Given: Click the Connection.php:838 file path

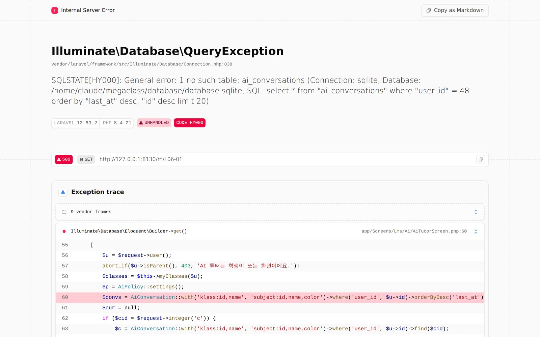Looking at the screenshot, I should point(142,64).
